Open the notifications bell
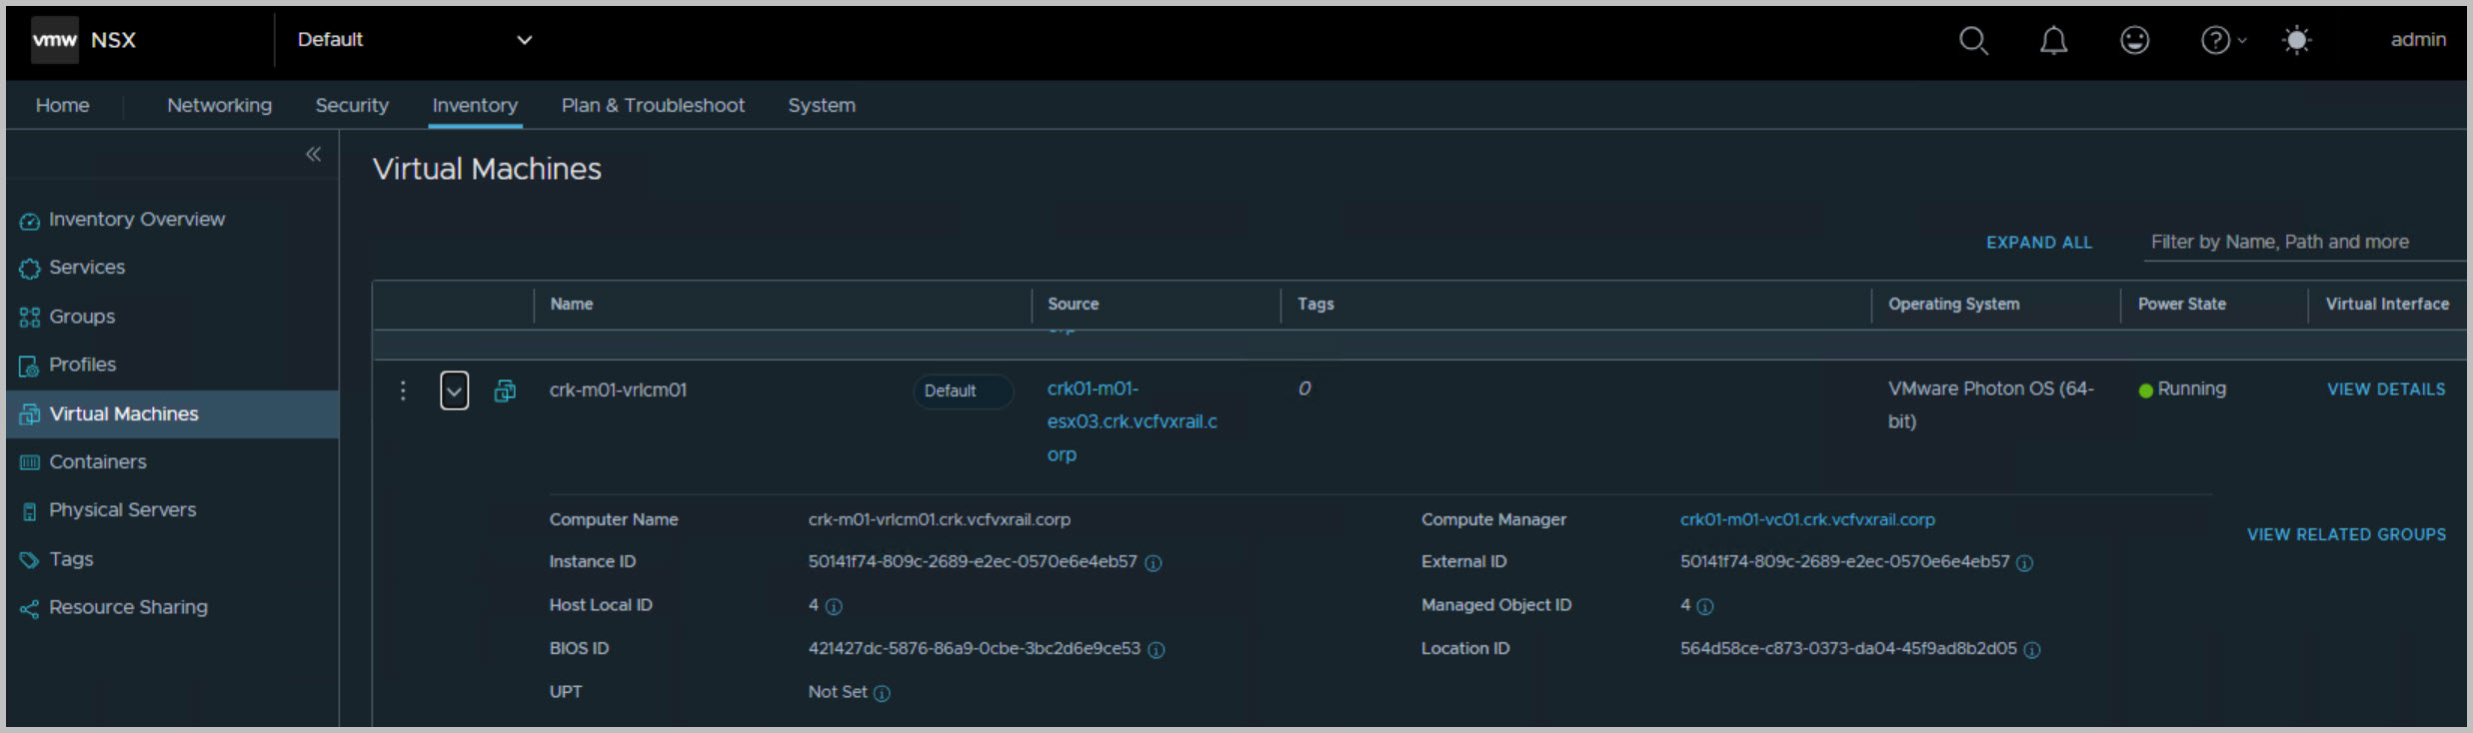The height and width of the screenshot is (733, 2473). click(2053, 40)
